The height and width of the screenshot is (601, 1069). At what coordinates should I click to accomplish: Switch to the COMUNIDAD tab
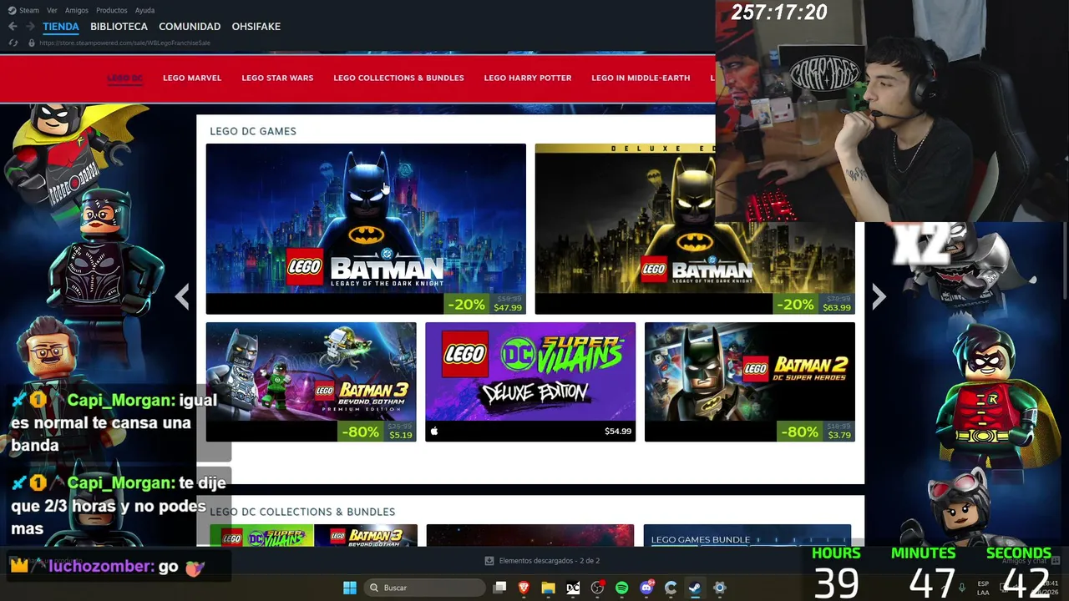pos(190,27)
